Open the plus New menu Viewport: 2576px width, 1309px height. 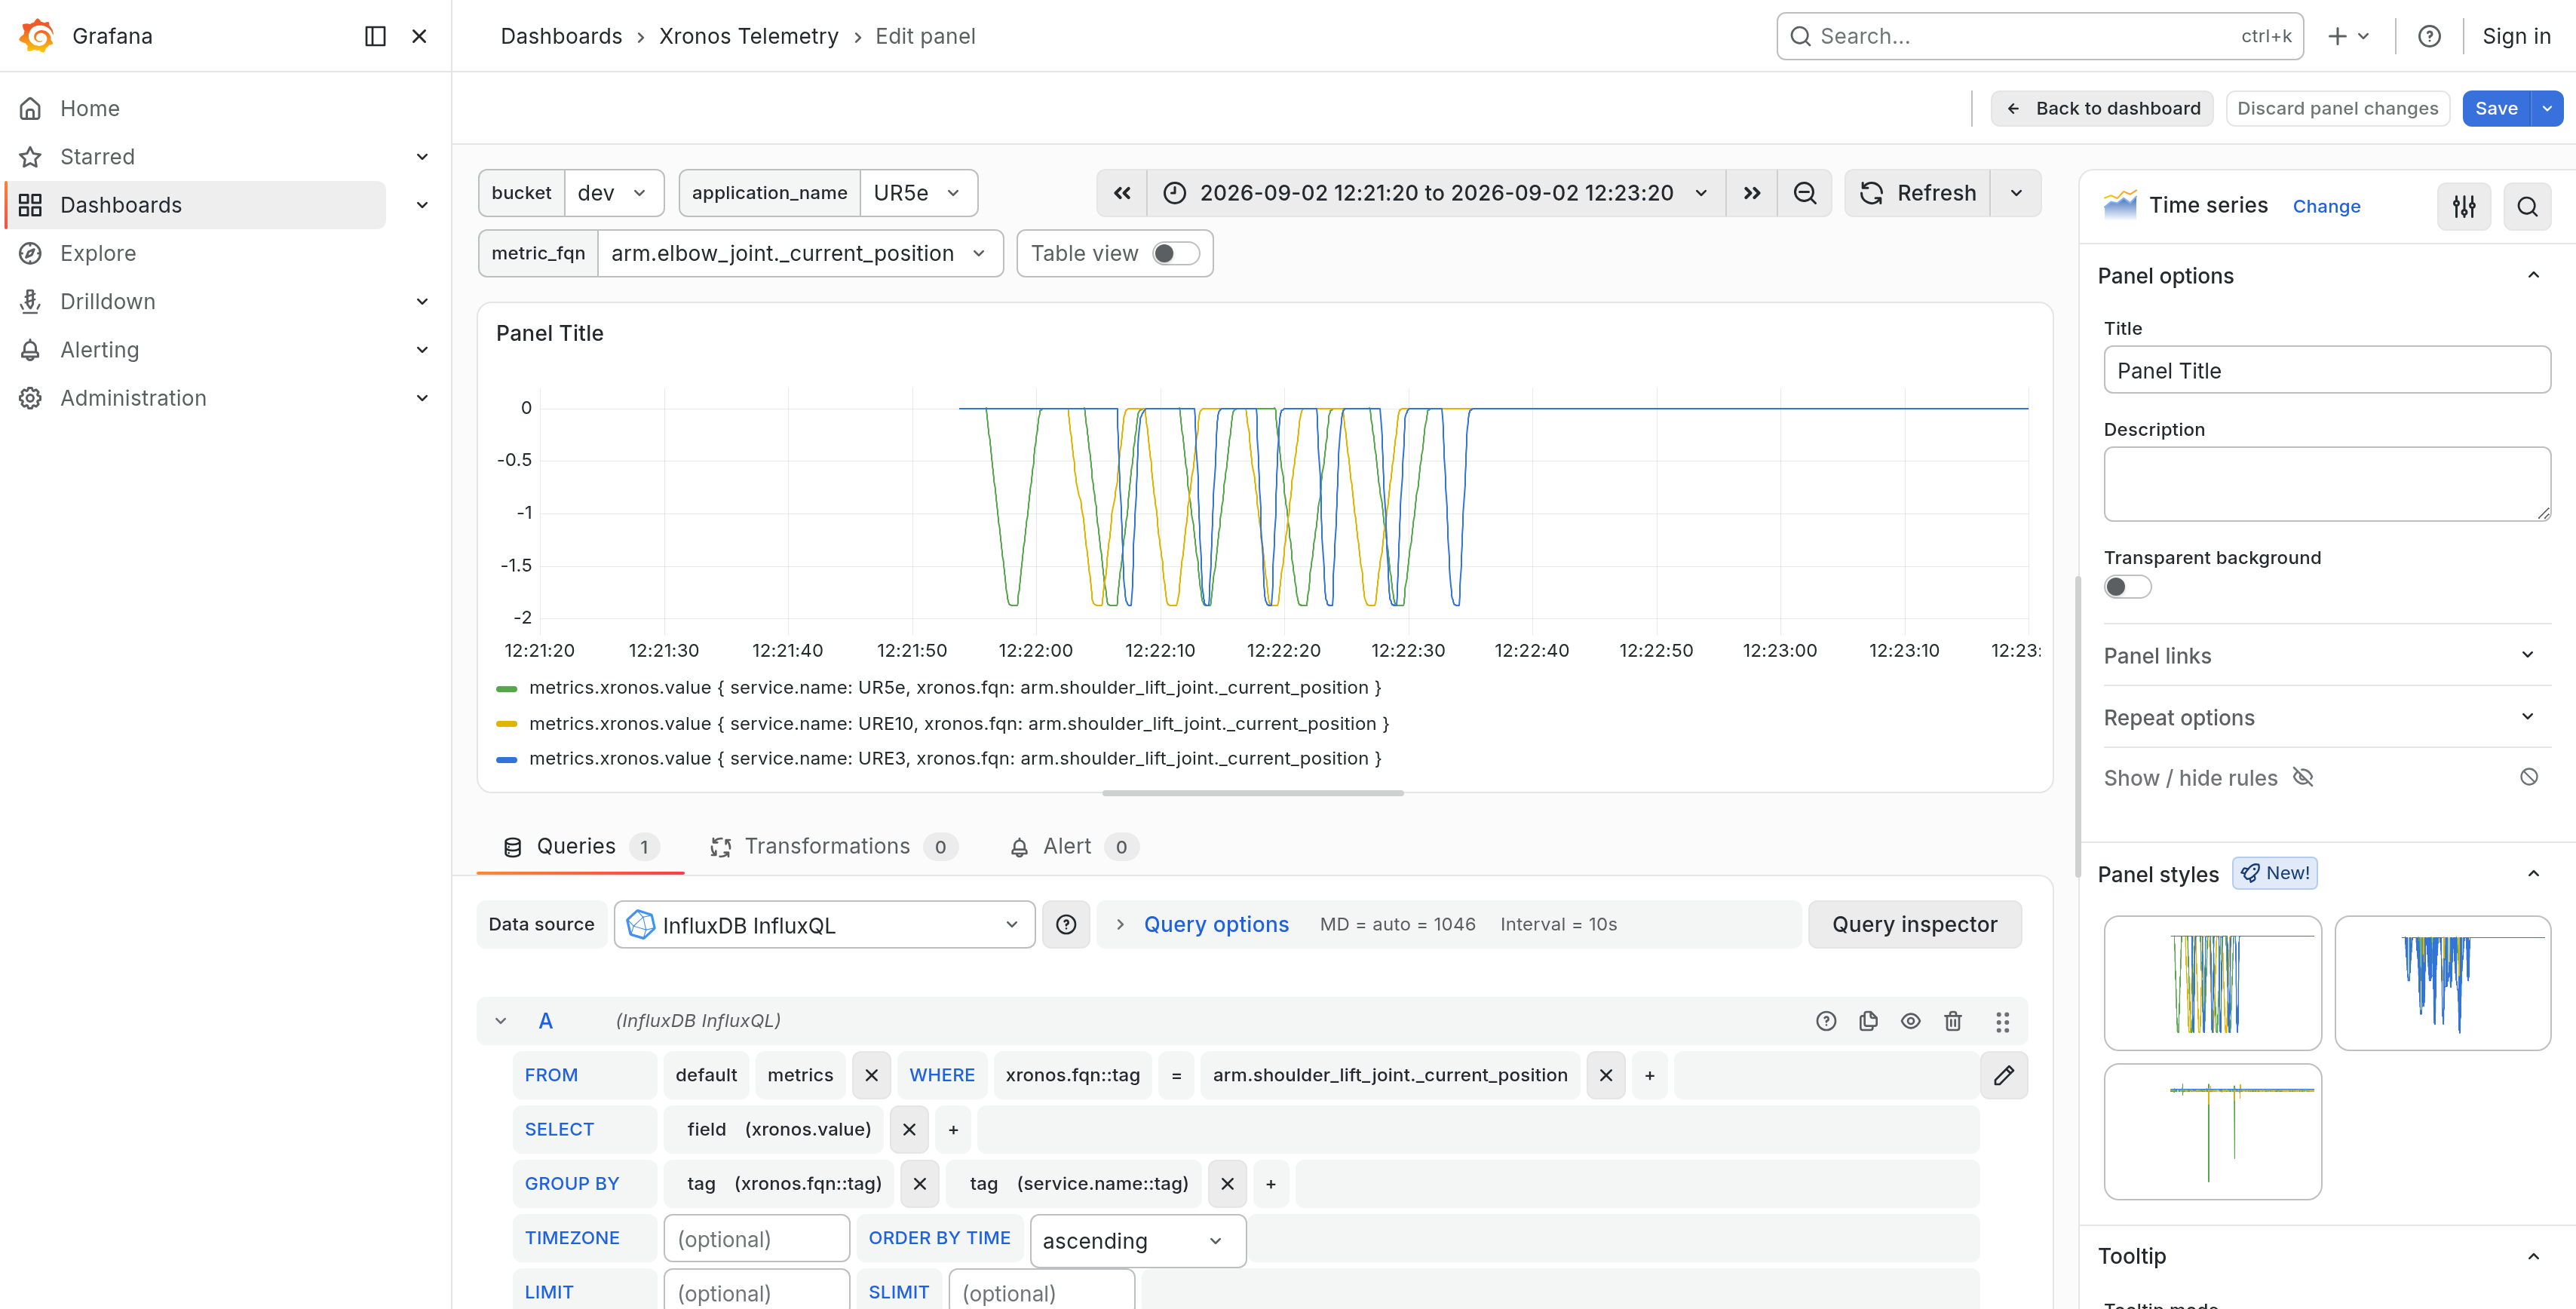pos(2348,36)
